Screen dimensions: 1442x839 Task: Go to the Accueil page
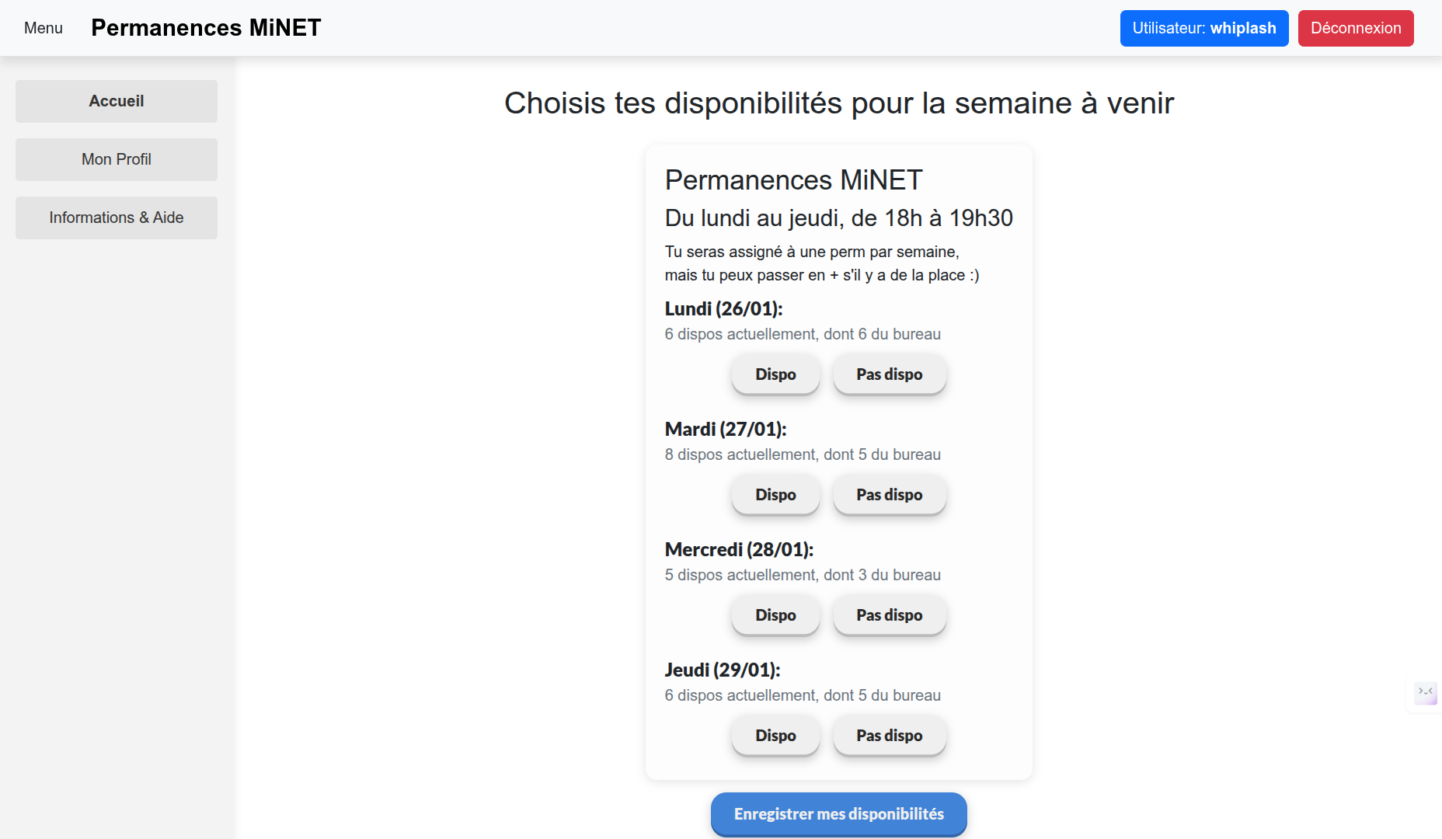(117, 101)
